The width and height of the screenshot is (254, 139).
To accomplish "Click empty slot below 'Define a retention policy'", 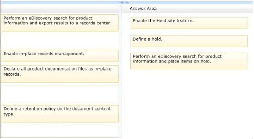I will [x=60, y=131].
